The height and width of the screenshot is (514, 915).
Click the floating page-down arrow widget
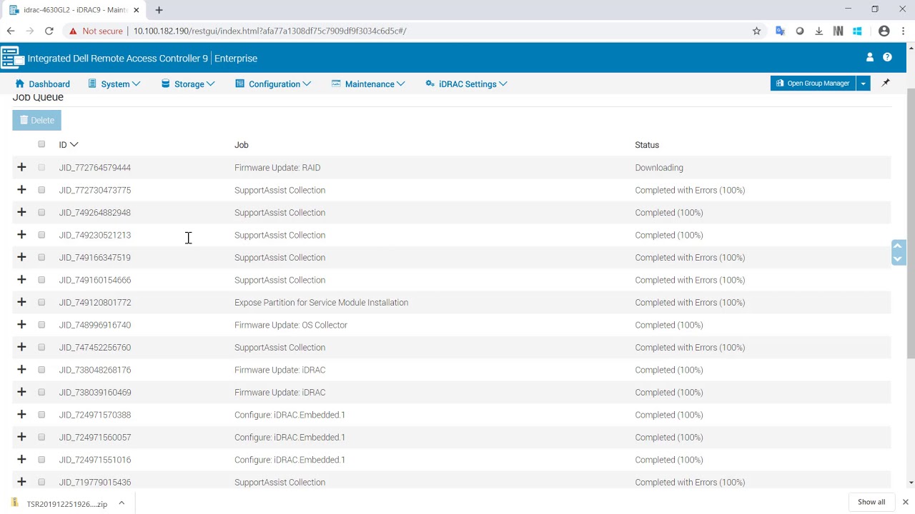[x=898, y=258]
